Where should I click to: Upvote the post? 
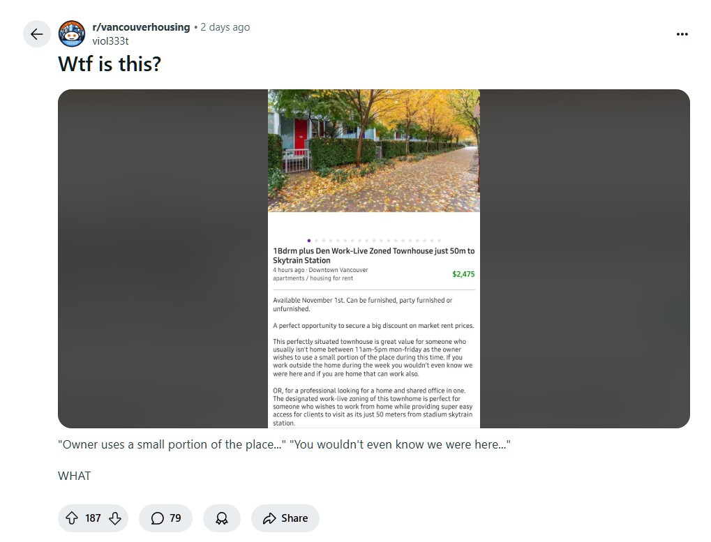pos(72,518)
